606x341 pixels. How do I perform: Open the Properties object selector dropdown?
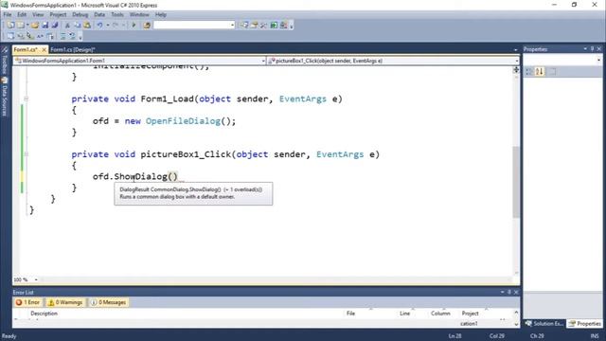click(598, 61)
